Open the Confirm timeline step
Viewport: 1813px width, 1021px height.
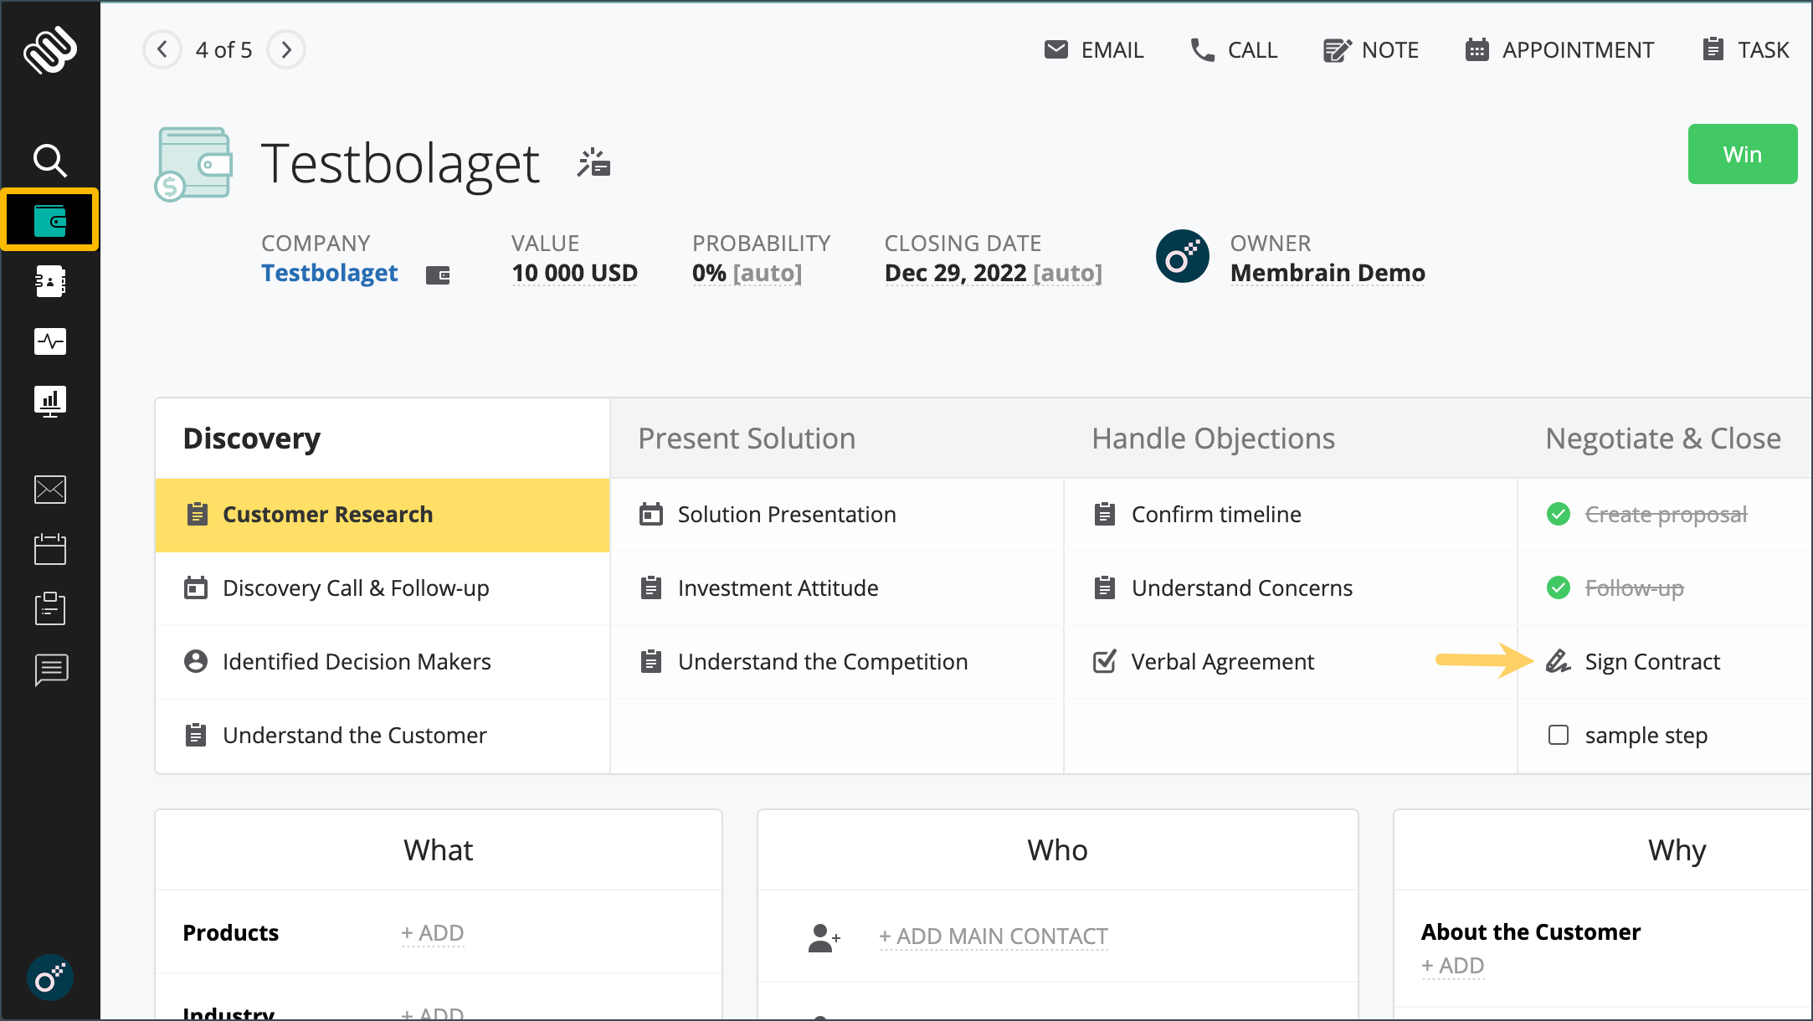click(1291, 515)
